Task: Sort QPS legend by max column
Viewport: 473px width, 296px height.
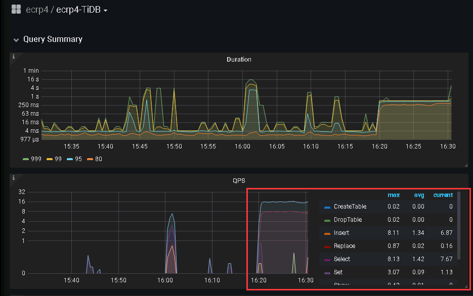Action: click(x=393, y=195)
